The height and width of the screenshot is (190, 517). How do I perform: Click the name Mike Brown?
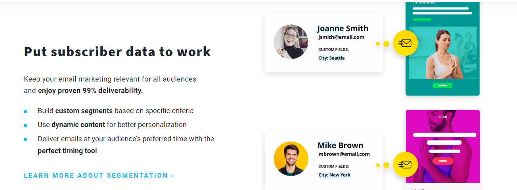click(341, 145)
